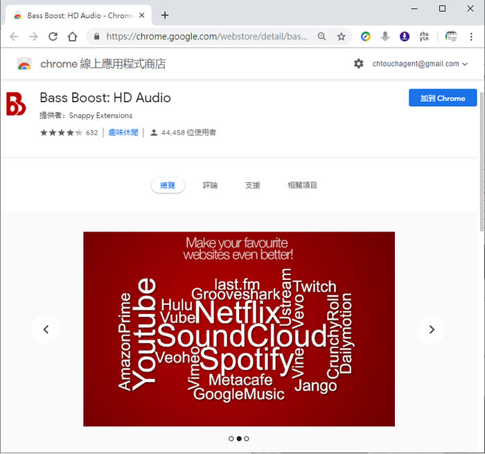Image resolution: width=485 pixels, height=454 pixels.
Task: Click the address bar URL field
Action: pos(206,37)
